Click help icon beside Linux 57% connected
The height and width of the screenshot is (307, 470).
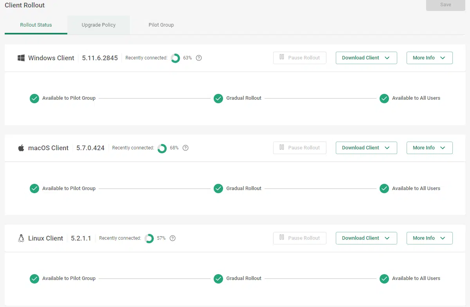[173, 238]
